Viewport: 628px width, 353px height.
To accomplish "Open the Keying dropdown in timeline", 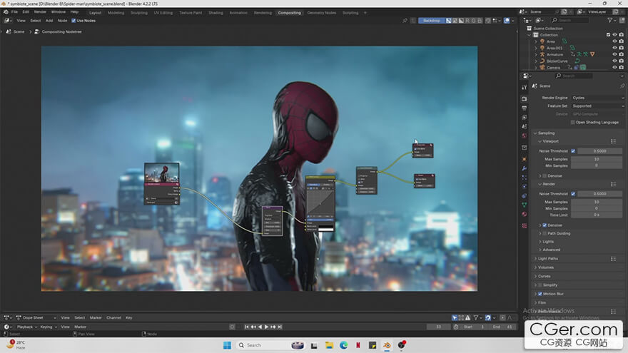I will tap(48, 327).
